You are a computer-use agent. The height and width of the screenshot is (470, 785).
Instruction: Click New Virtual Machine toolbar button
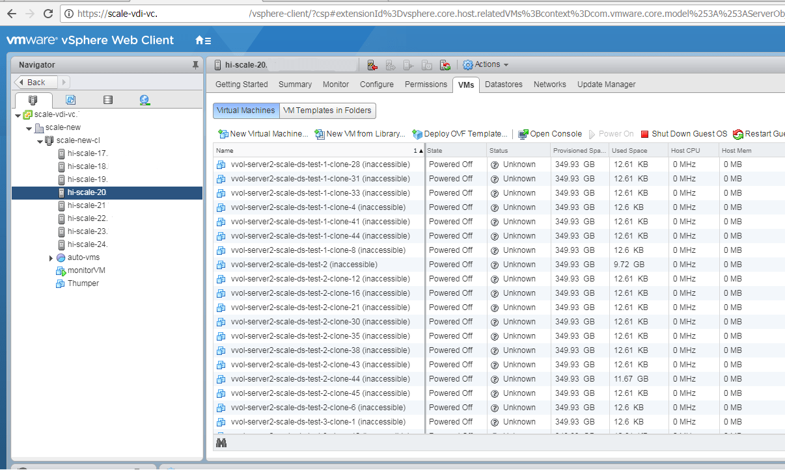tap(264, 134)
